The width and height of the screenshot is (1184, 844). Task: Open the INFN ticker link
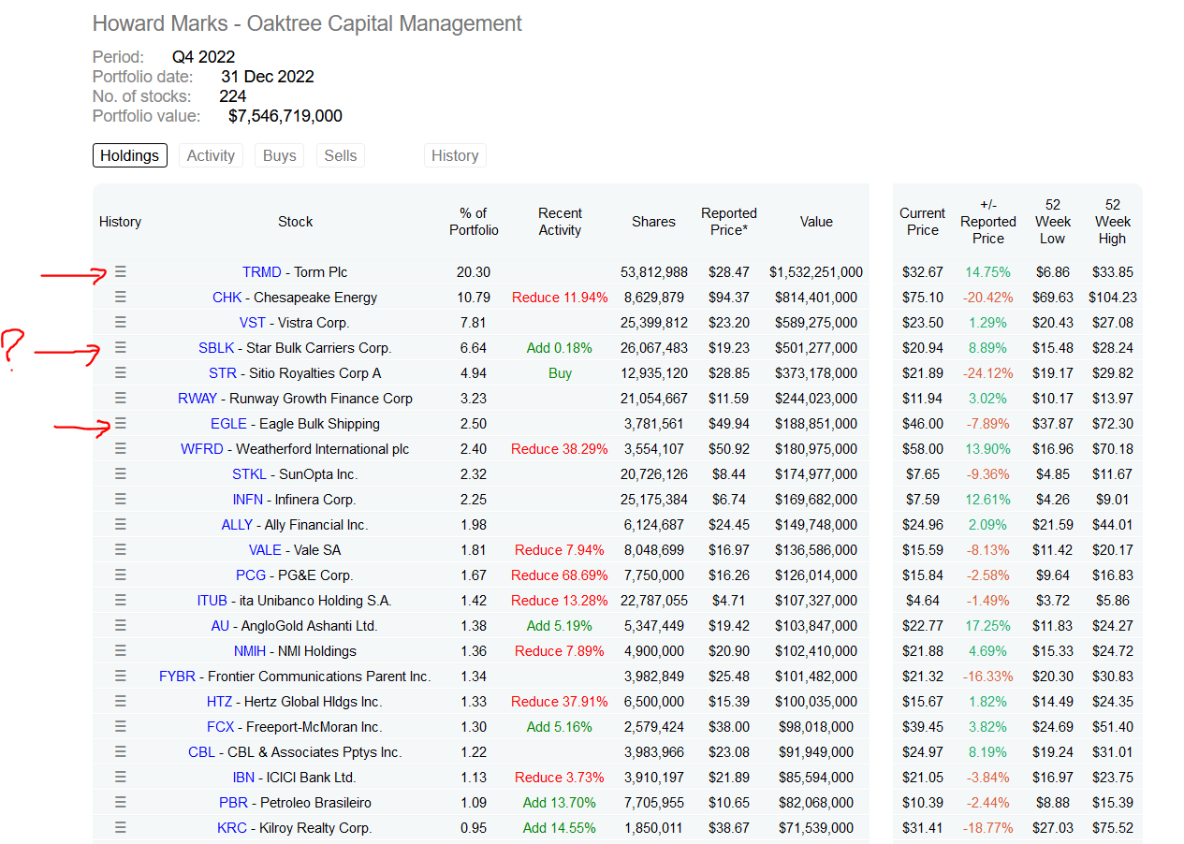(x=248, y=500)
